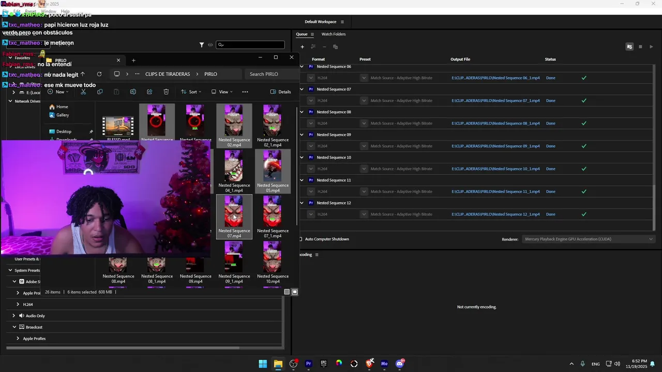Show hidden system tray icons
This screenshot has height=372, width=662.
[x=571, y=364]
